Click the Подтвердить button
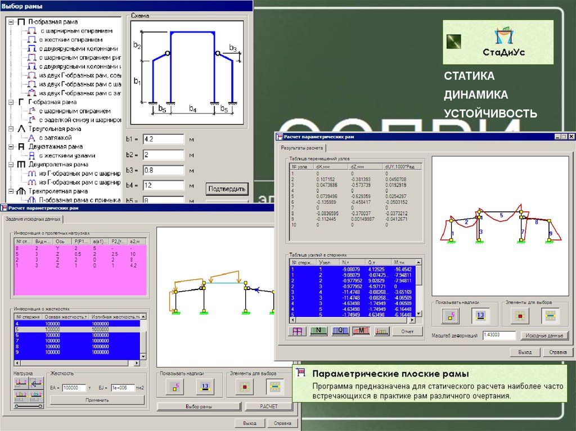 click(x=227, y=188)
